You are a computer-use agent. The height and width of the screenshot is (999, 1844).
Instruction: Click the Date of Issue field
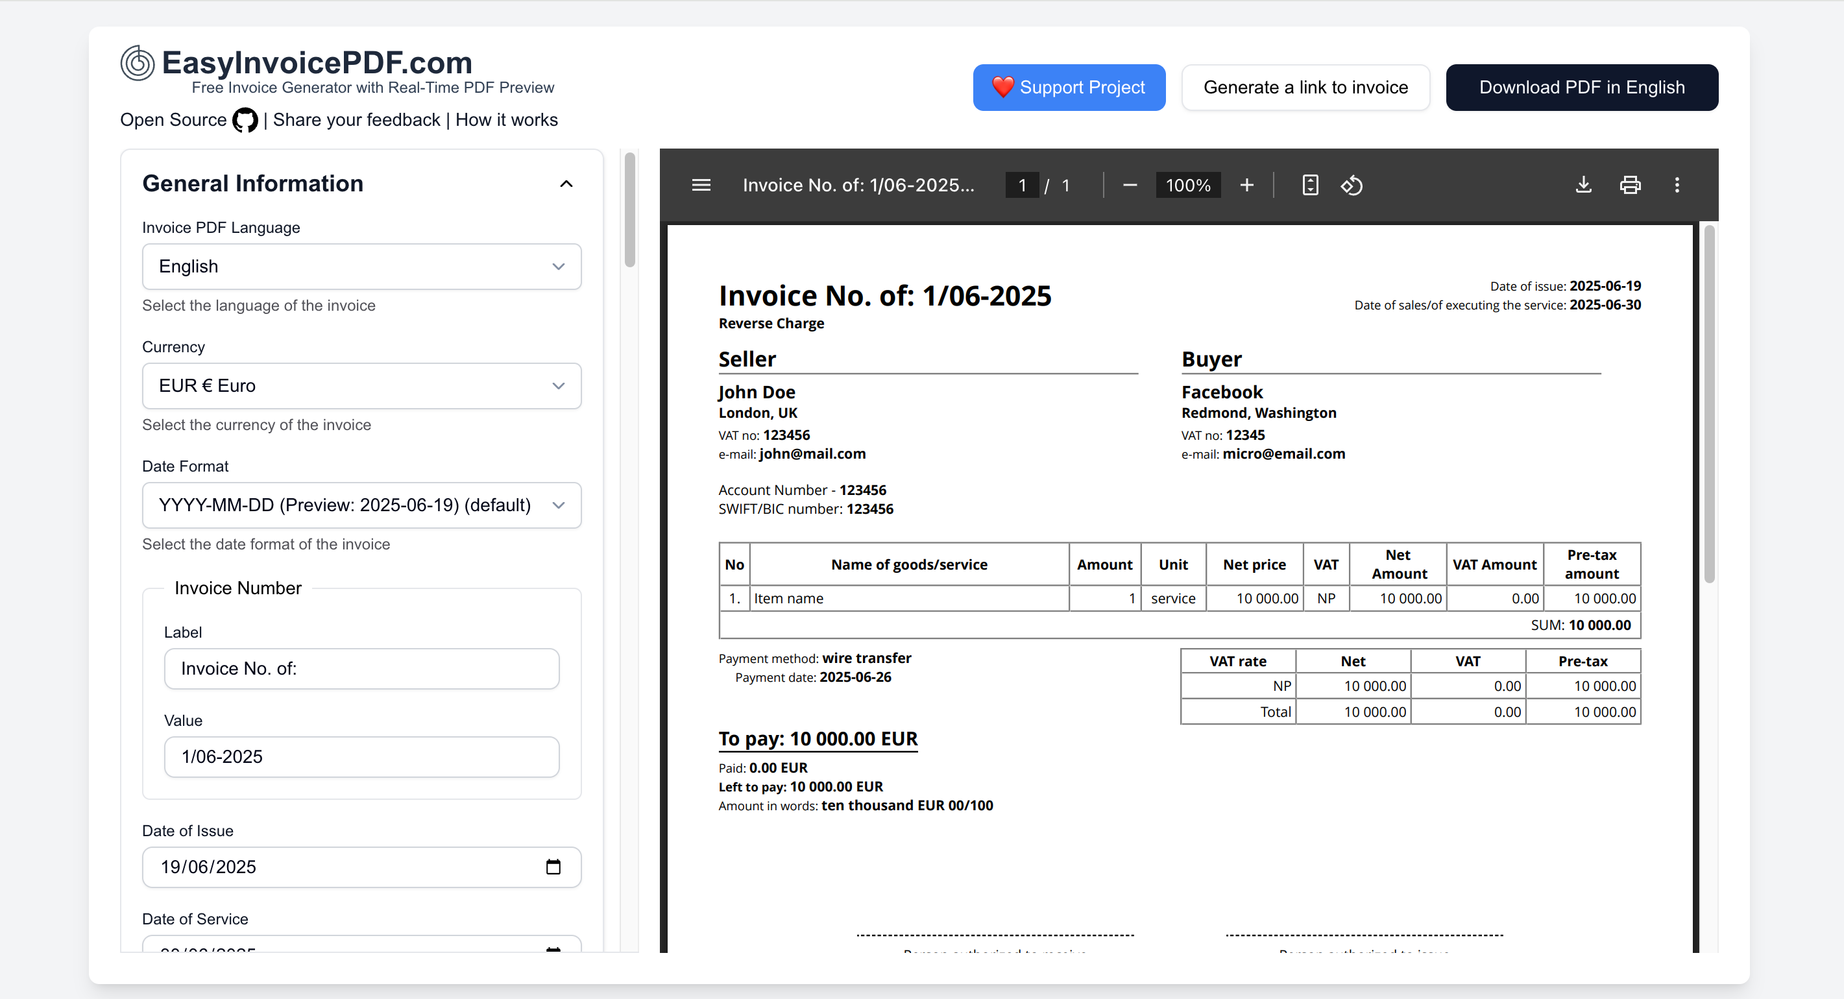tap(361, 867)
